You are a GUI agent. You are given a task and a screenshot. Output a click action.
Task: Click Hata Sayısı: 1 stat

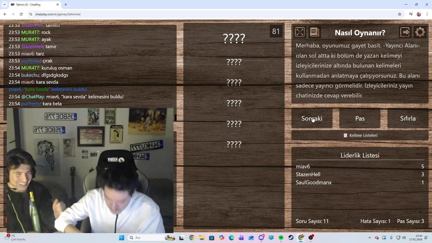click(375, 221)
